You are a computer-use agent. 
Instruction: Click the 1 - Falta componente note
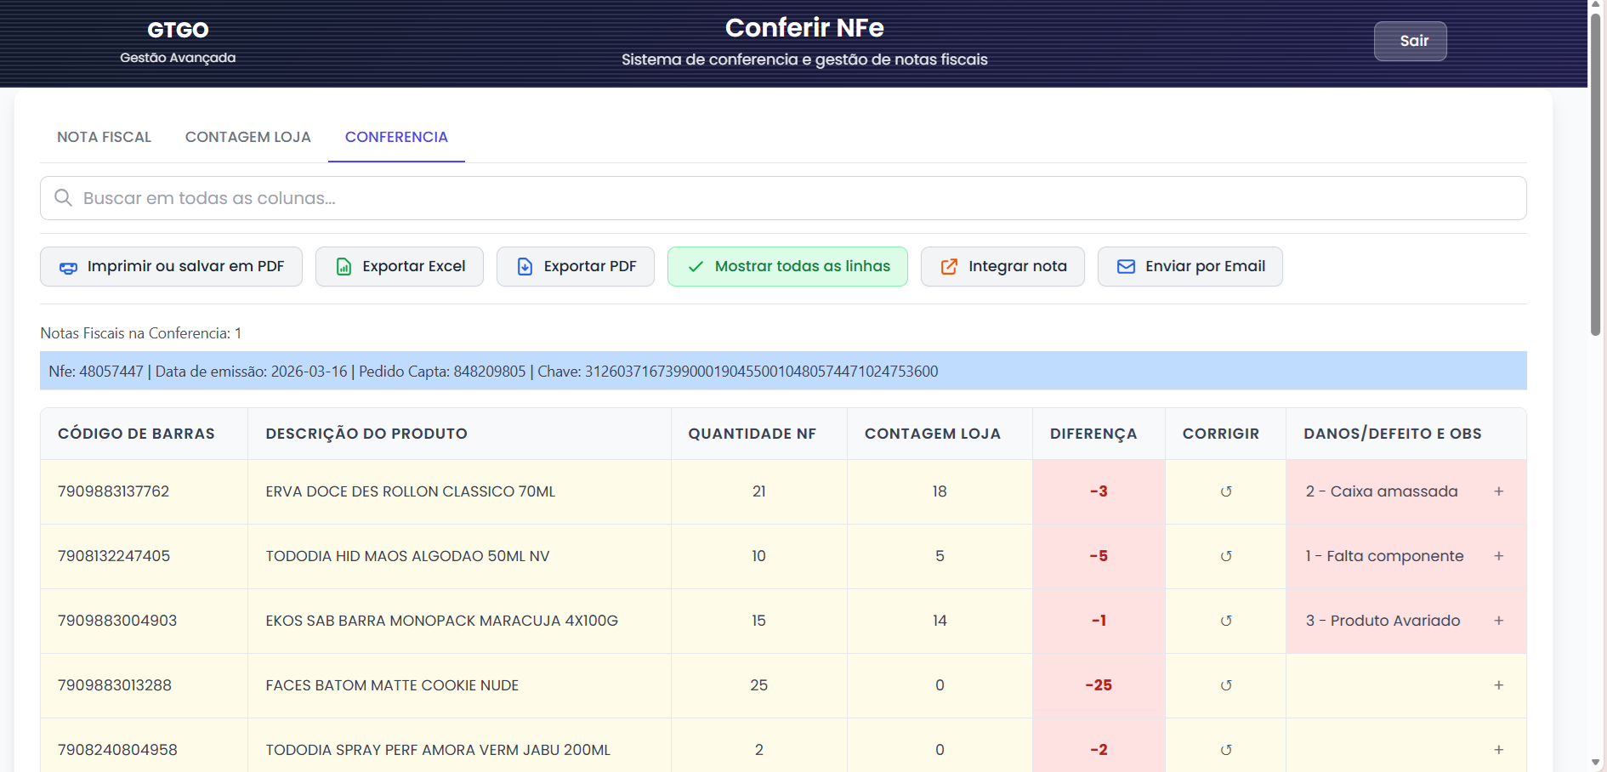pyautogui.click(x=1385, y=556)
